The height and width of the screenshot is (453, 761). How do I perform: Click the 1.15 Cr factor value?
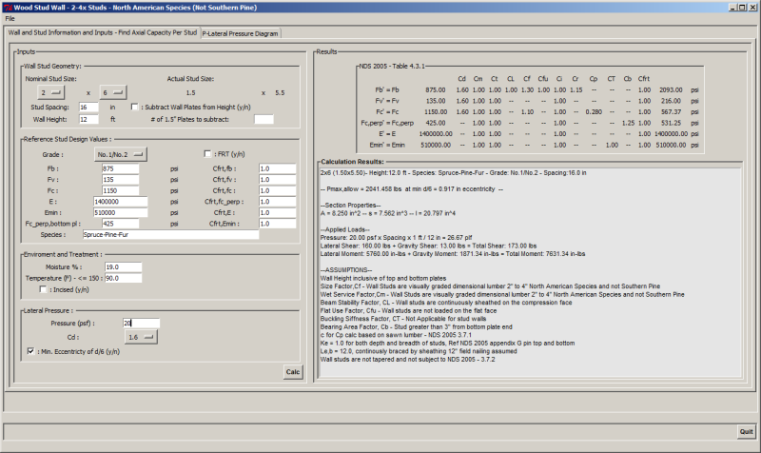[x=576, y=89]
